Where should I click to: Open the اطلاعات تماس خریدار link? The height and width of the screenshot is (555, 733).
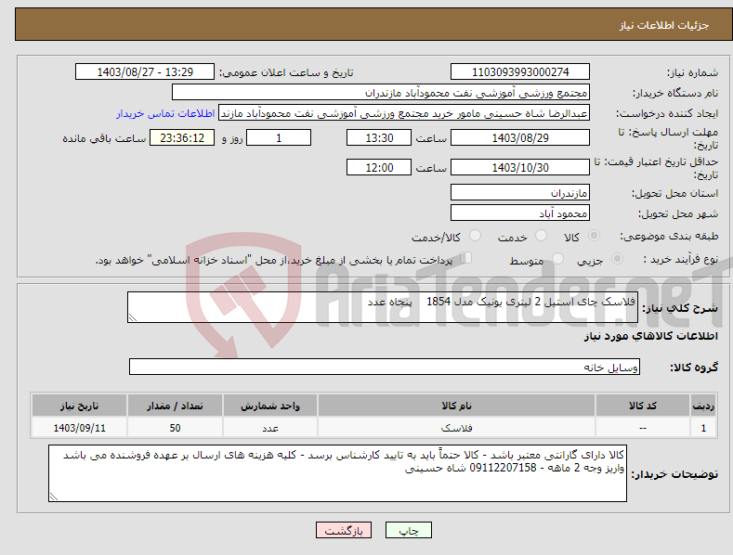(x=165, y=113)
